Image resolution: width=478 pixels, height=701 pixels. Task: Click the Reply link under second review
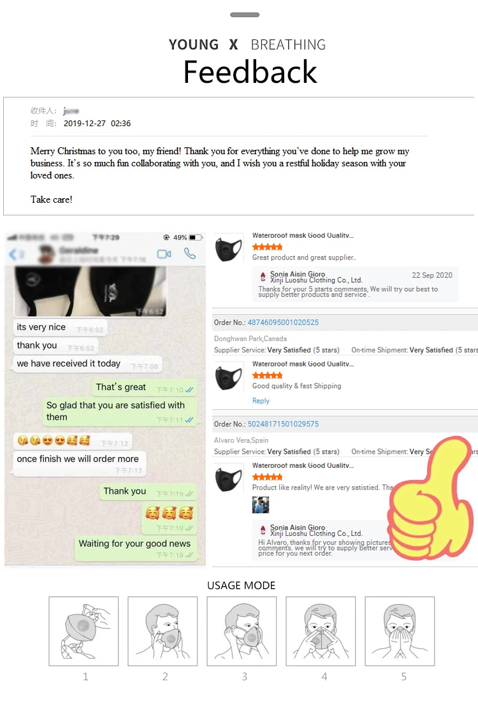click(261, 401)
